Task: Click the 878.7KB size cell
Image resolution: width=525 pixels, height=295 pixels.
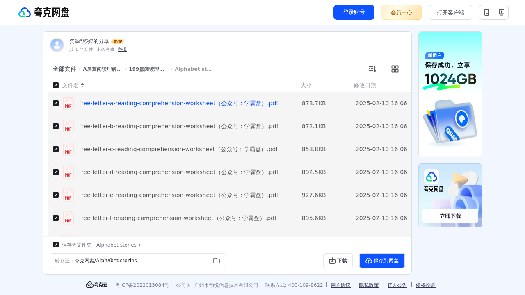Action: point(314,103)
